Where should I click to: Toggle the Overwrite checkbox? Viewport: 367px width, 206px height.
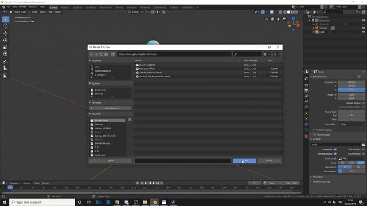(x=335, y=150)
